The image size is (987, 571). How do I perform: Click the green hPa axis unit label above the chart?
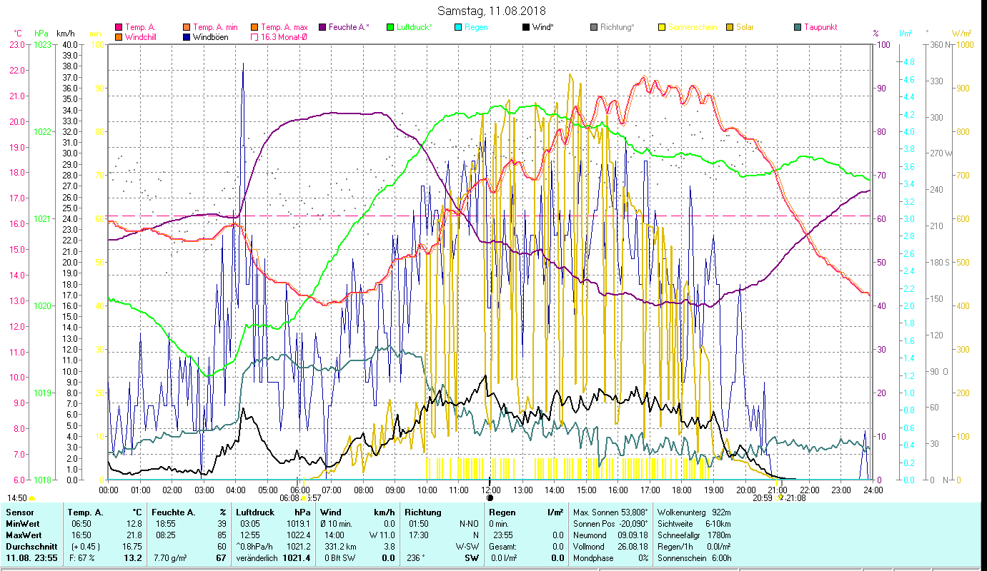point(41,34)
